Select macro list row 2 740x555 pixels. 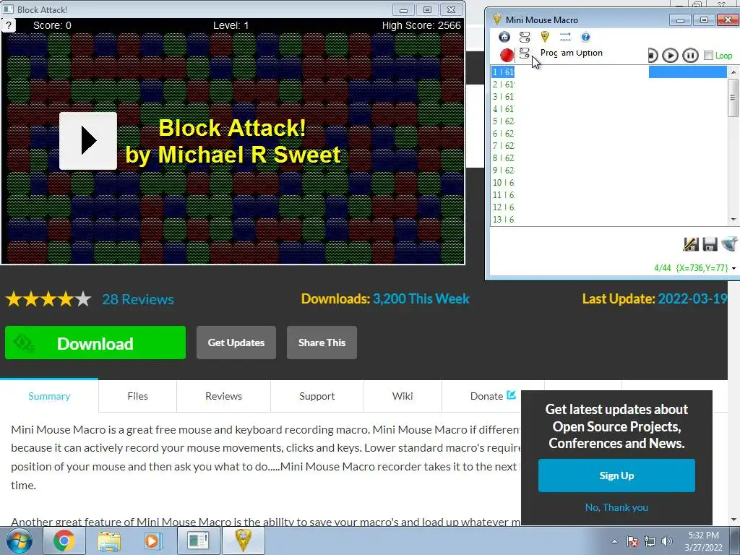coord(608,85)
